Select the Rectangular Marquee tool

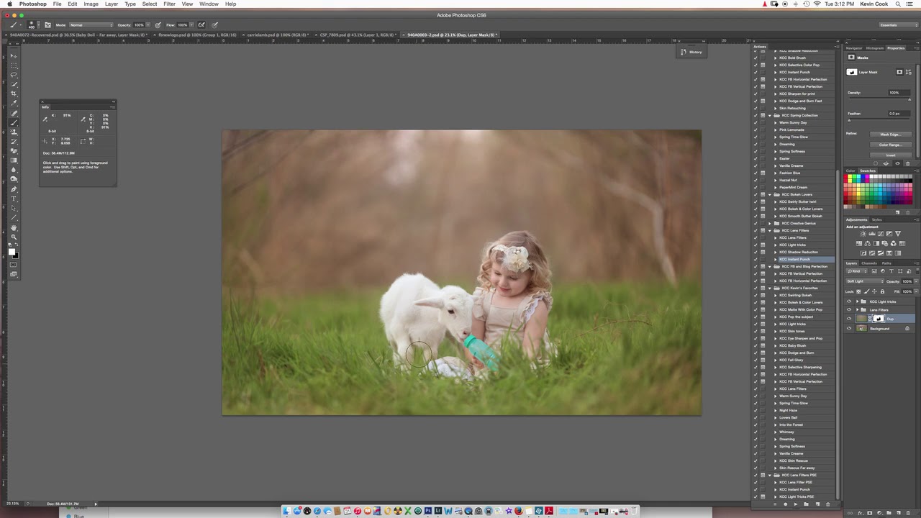13,65
